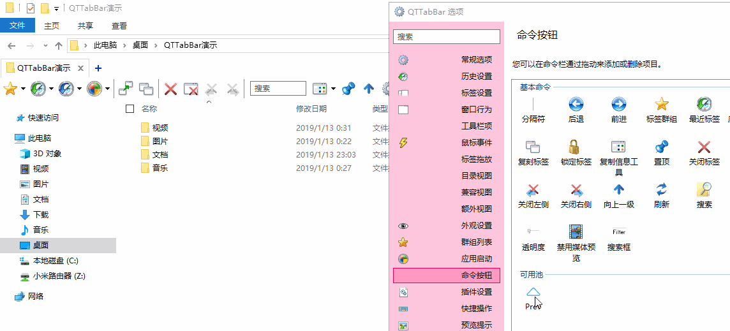Expand the dropdown arrow beside application launcher icon
The image size is (730, 331).
coord(108,89)
